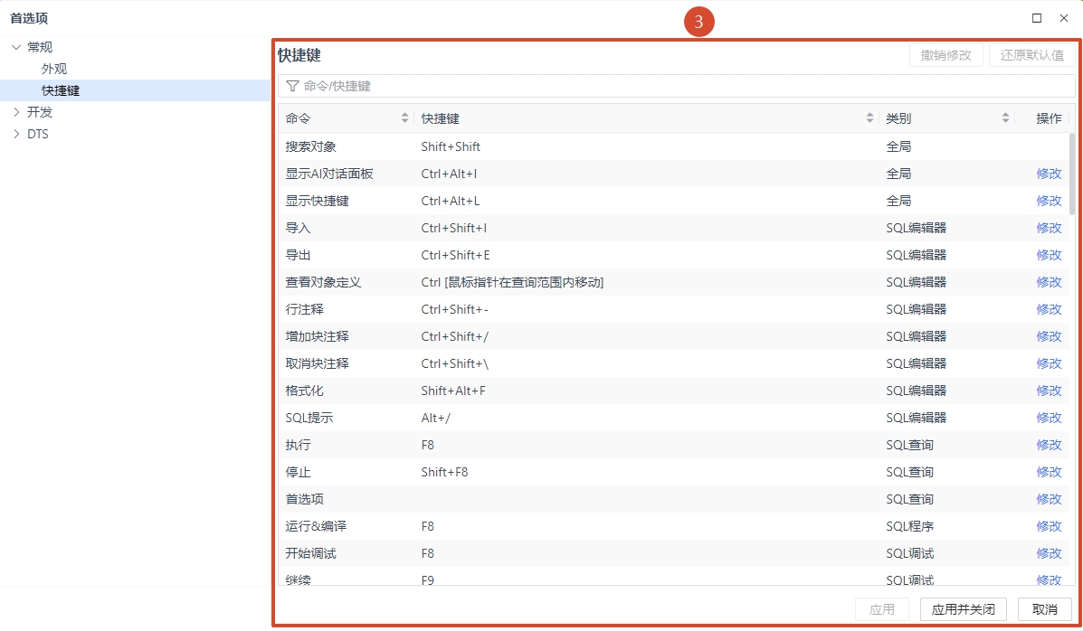Click the 取消 button
Screen dimensions: 1083x631
pos(1044,609)
